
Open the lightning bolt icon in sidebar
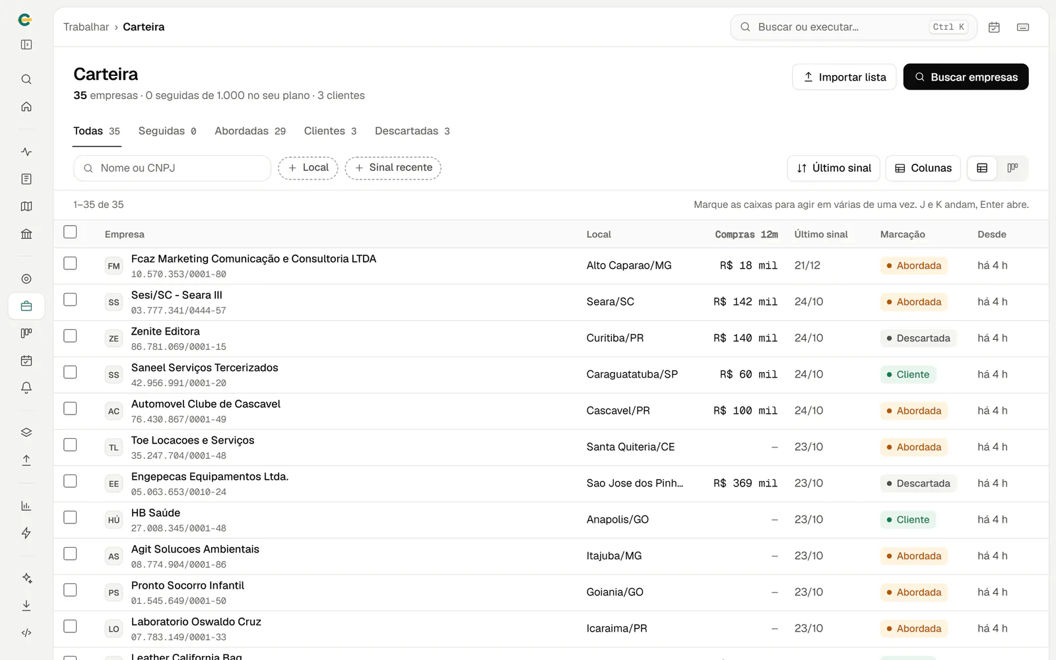pyautogui.click(x=26, y=533)
